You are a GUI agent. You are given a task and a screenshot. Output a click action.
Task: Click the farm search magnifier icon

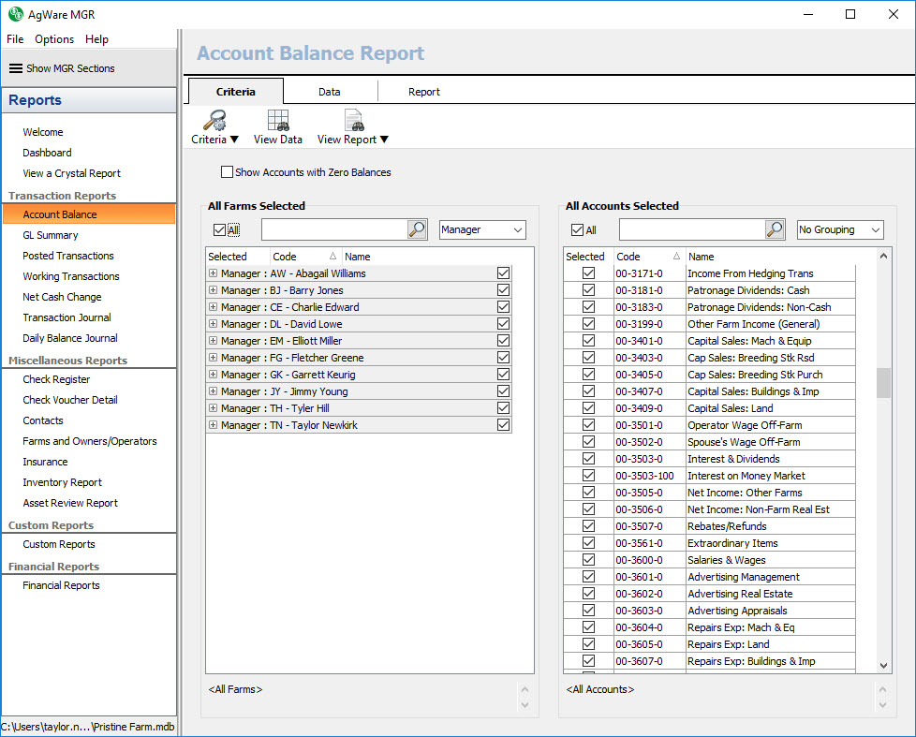[418, 229]
